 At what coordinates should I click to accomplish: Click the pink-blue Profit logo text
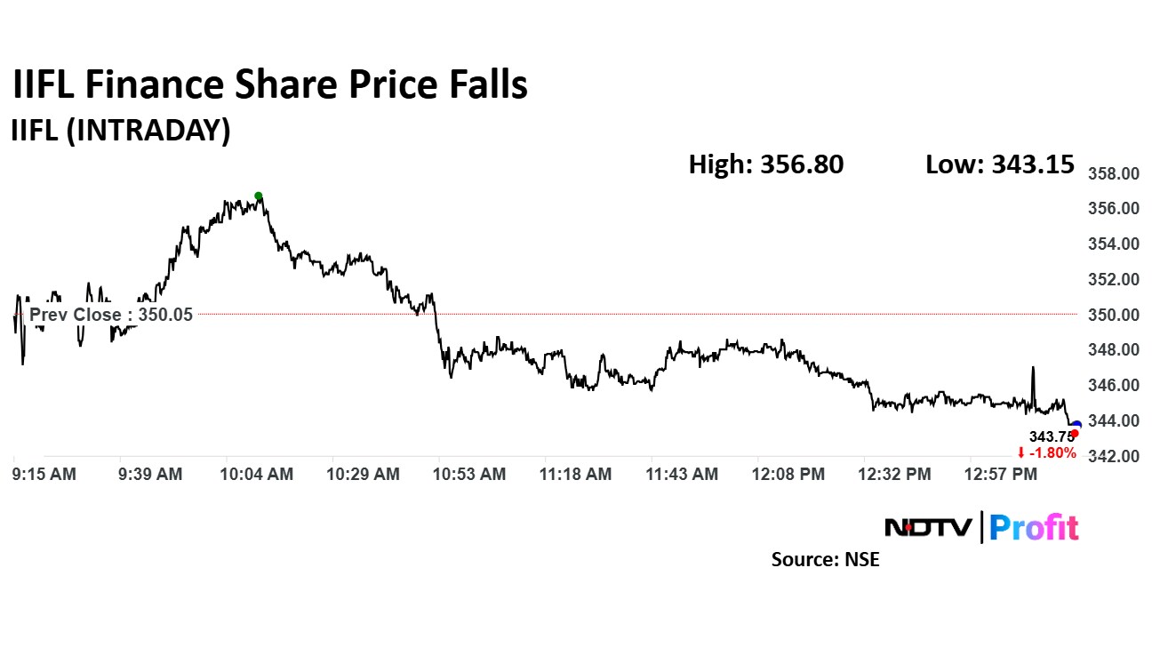click(x=1034, y=527)
